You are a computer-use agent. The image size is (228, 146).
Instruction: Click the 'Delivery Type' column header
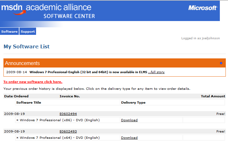click(x=133, y=102)
